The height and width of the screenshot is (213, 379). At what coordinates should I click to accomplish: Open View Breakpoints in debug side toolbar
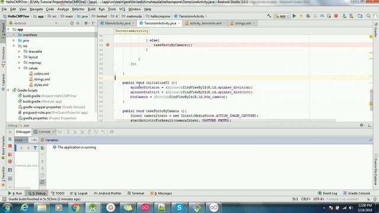(x=10, y=154)
